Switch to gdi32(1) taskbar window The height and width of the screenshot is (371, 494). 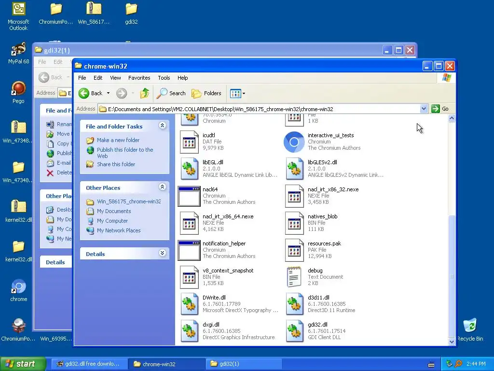pyautogui.click(x=244, y=364)
